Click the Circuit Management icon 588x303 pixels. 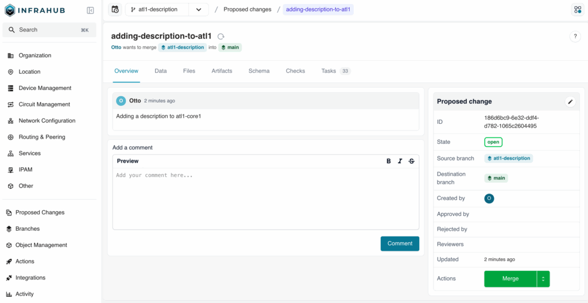click(10, 105)
